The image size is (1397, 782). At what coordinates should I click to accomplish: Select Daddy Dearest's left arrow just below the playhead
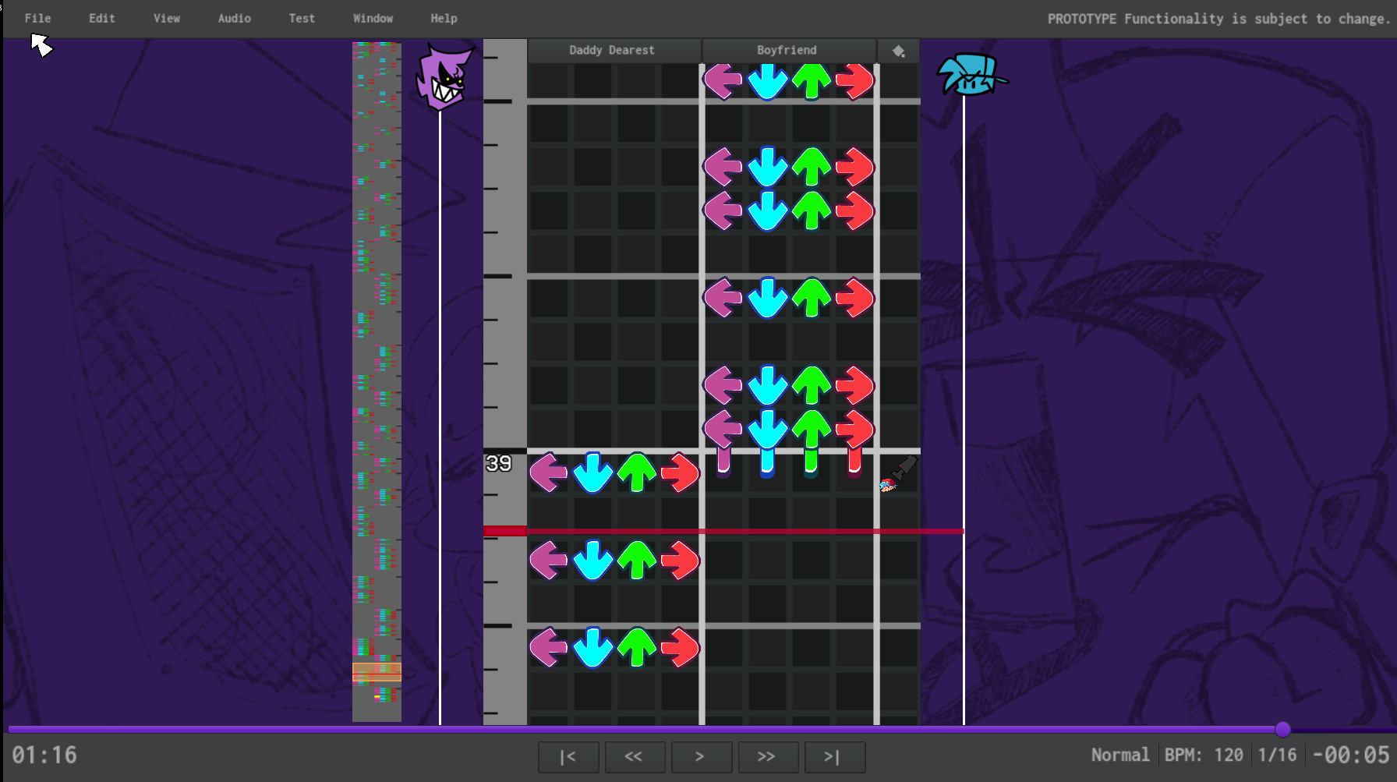549,560
